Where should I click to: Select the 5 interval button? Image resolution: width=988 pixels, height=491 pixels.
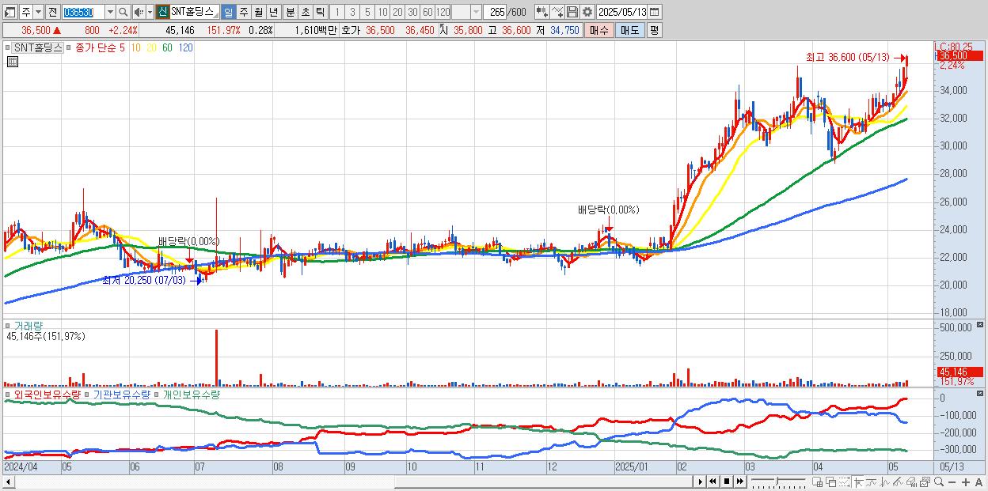point(367,12)
